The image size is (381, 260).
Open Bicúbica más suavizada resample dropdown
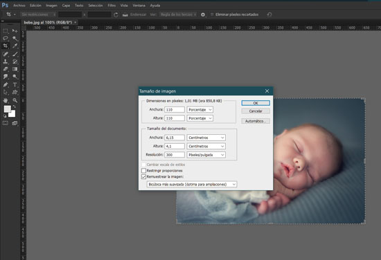coord(191,185)
